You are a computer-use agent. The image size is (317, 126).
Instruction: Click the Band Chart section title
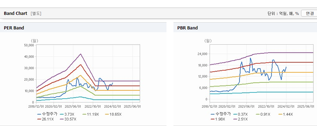(x=16, y=13)
